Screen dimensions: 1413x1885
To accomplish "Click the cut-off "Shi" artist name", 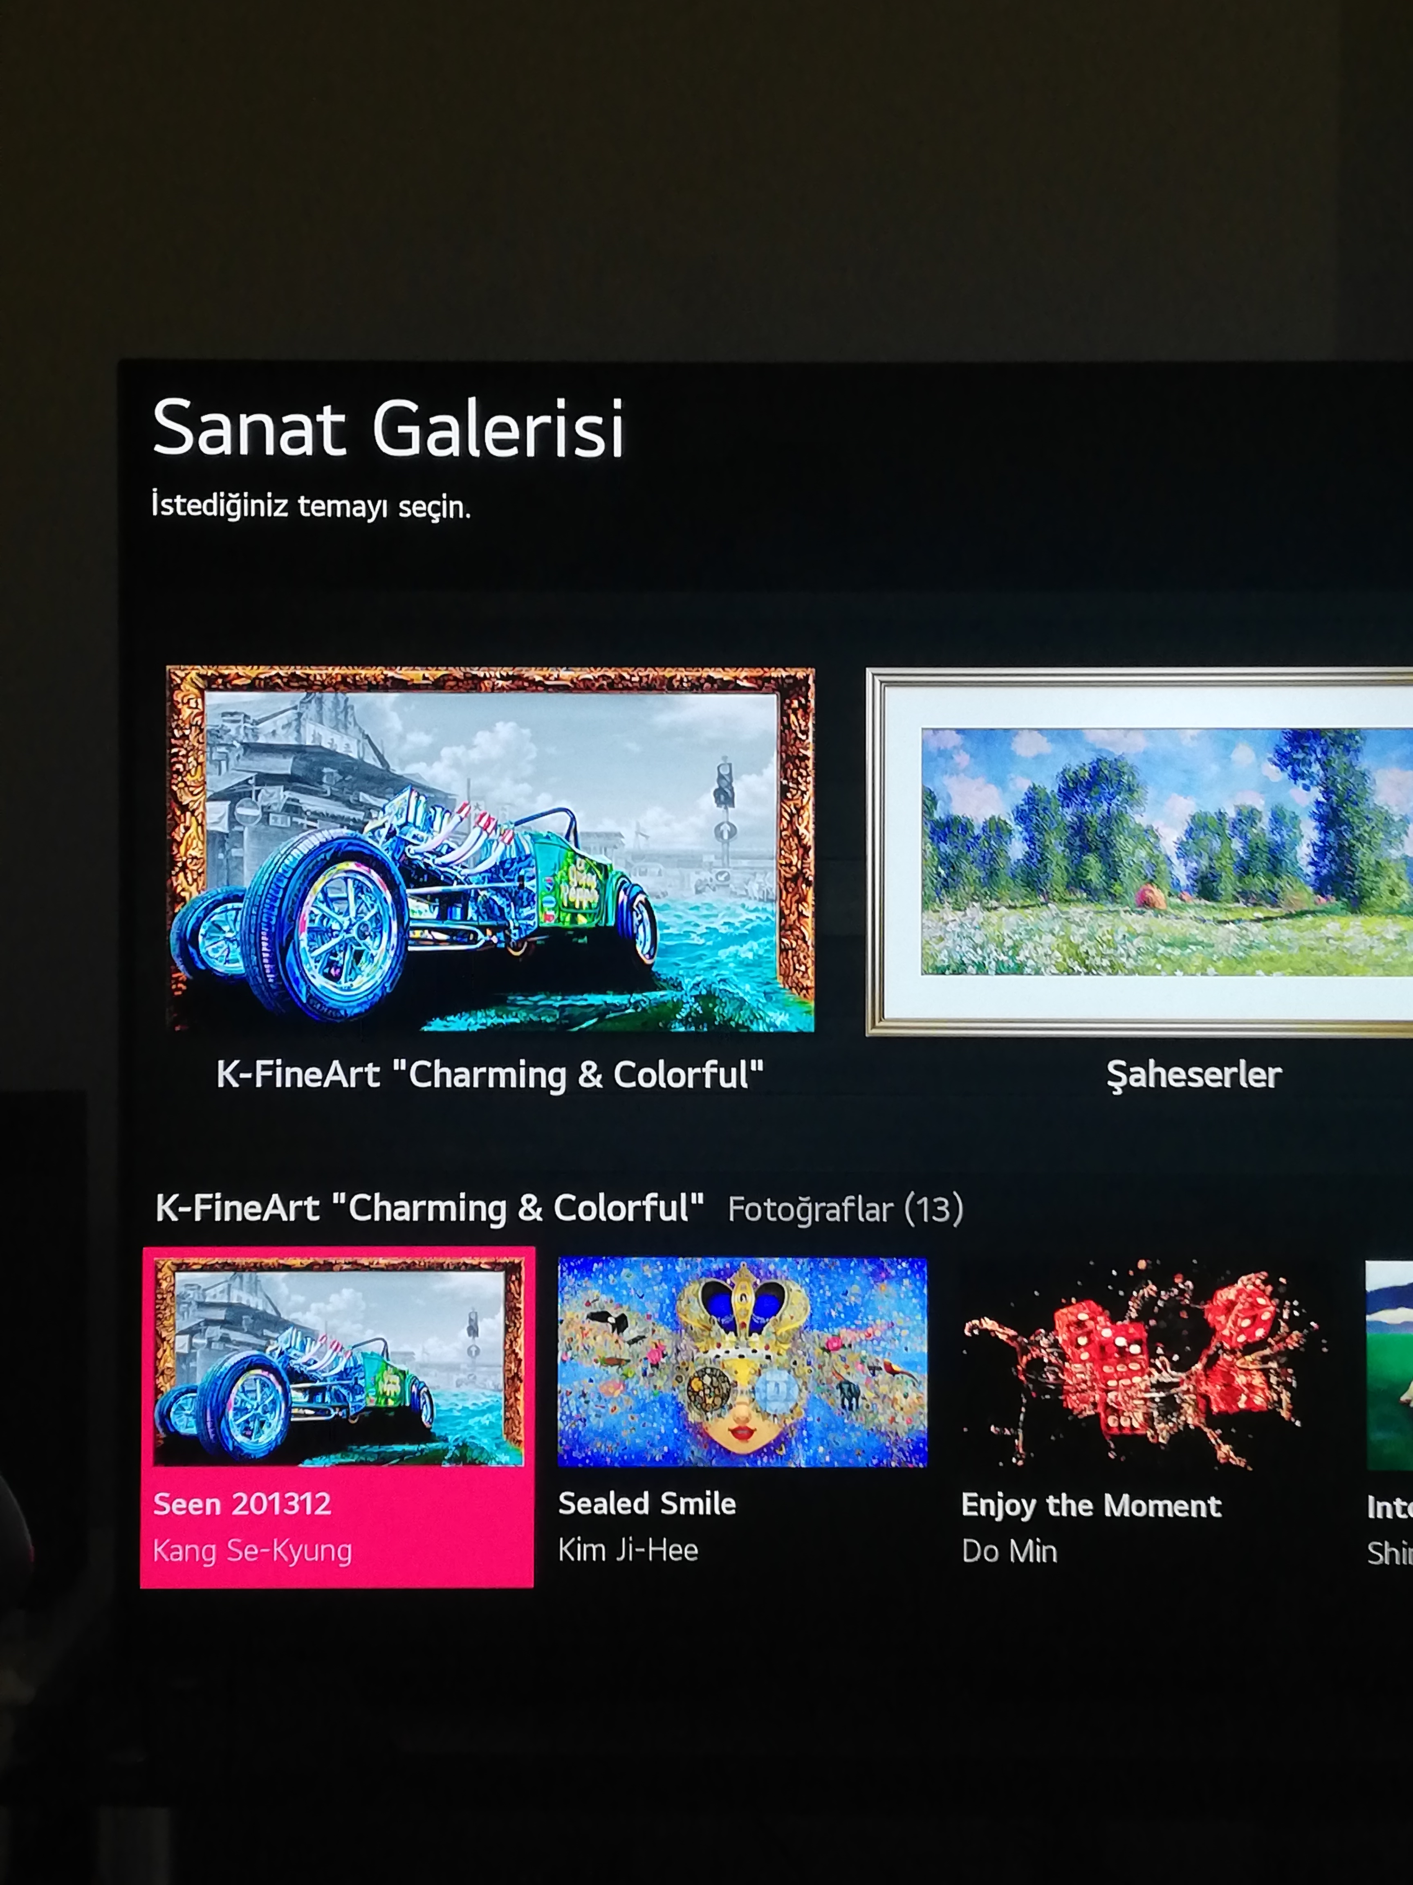I will 1389,1554.
